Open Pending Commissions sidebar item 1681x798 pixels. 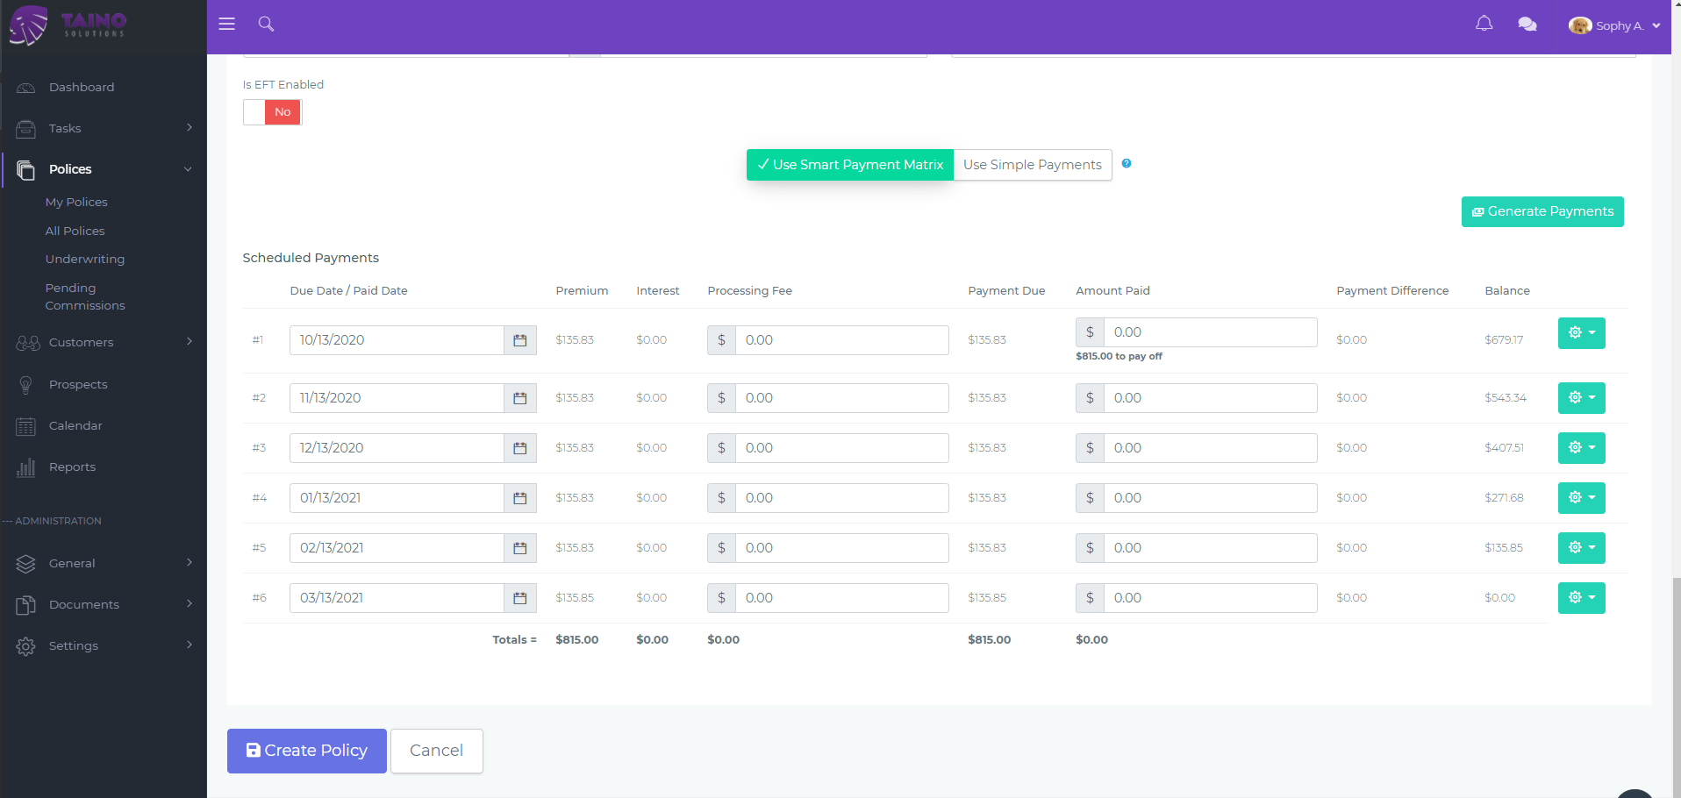(x=84, y=296)
